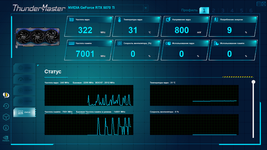267x150 pixels.
Task: Click the core clock chip icon
Action: 72,20
